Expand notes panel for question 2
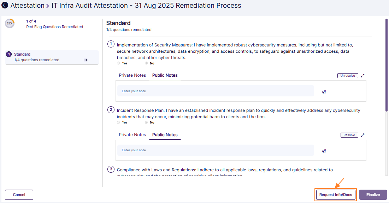Screen dimensions: 389x203 (x=363, y=135)
